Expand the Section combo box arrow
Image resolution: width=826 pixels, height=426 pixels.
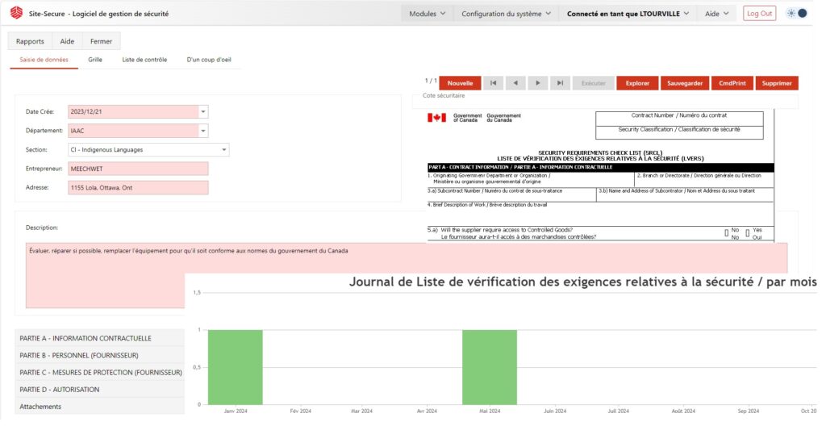[x=224, y=150]
